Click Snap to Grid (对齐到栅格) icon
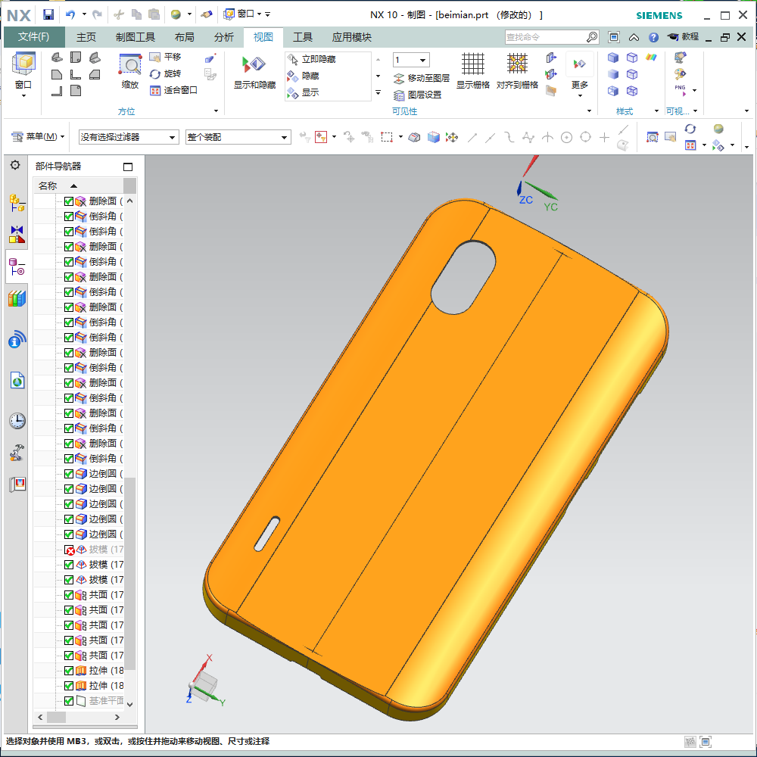This screenshot has width=757, height=757. [517, 71]
